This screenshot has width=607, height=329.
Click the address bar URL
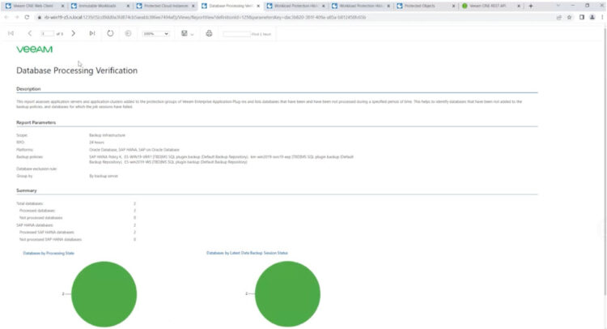point(205,18)
